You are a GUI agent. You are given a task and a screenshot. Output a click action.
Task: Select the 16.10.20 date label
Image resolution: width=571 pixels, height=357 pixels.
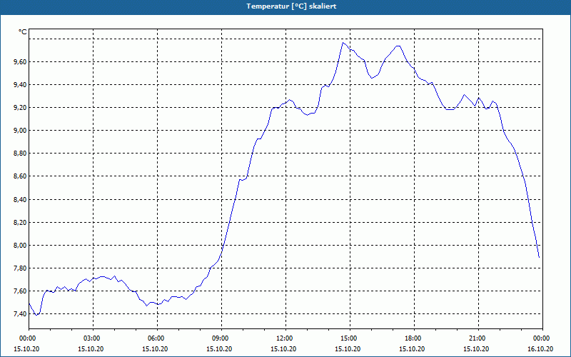pyautogui.click(x=540, y=348)
